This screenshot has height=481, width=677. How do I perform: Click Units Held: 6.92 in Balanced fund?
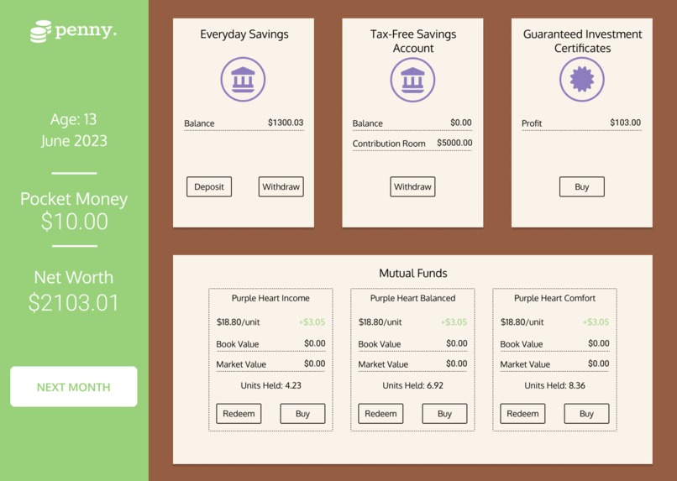[412, 385]
